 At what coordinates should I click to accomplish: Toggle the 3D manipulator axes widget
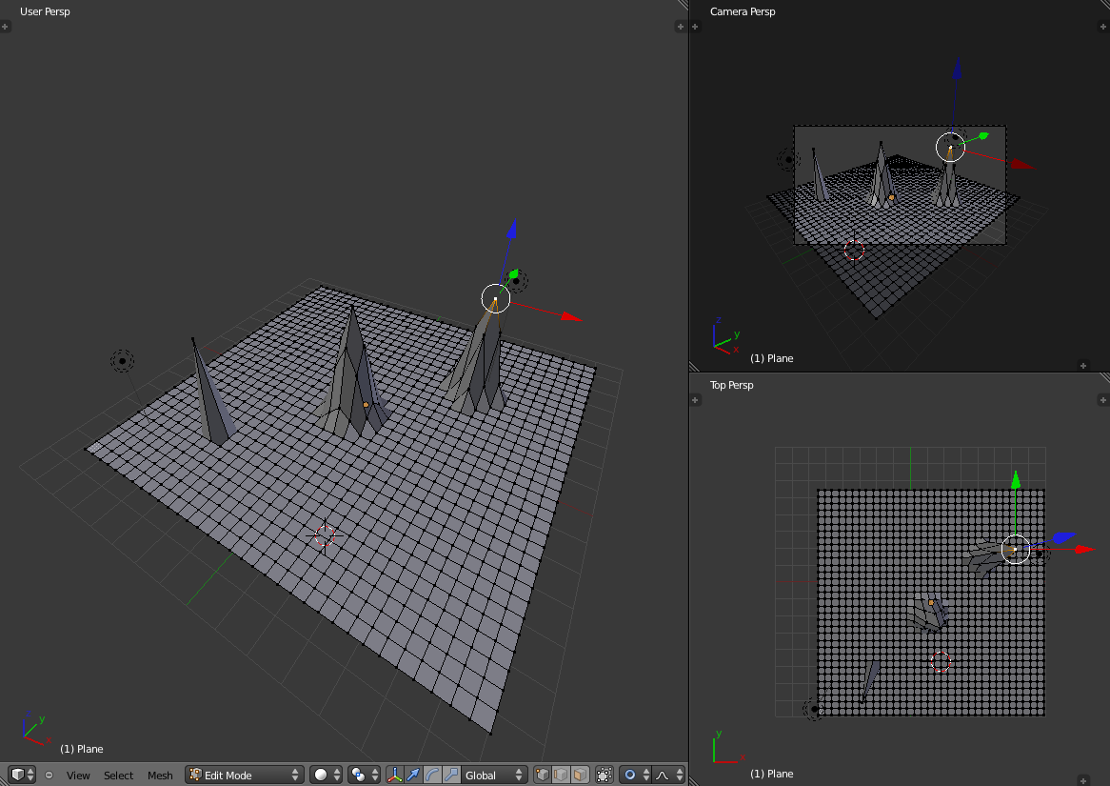click(395, 775)
